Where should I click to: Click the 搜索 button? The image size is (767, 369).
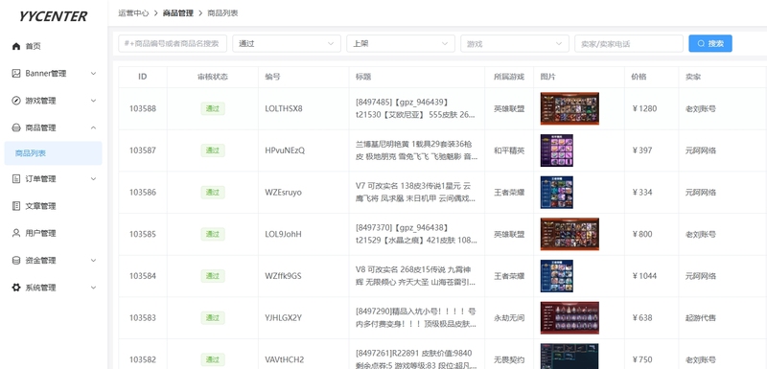710,43
